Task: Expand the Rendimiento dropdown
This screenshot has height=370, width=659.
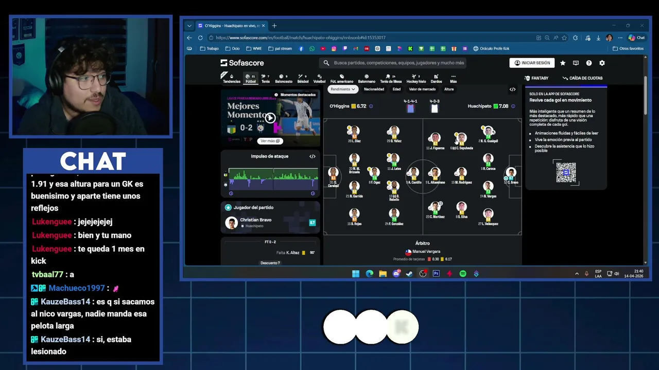Action: click(x=343, y=89)
